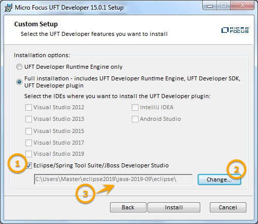
Task: Check the Visual Studio 2013 checkbox
Action: point(28,119)
